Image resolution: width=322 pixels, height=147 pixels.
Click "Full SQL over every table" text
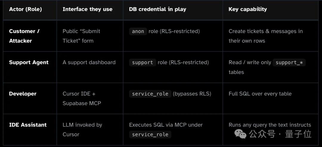pyautogui.click(x=260, y=94)
